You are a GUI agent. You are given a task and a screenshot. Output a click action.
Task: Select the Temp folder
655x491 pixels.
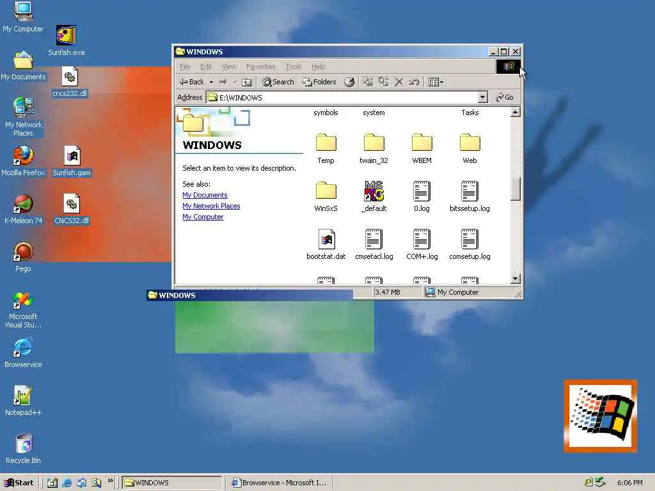[x=326, y=148]
